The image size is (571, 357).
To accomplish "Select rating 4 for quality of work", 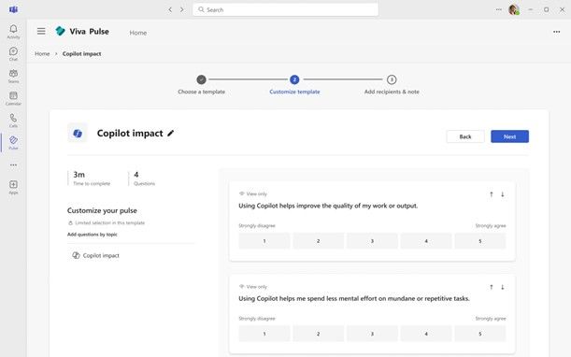I will pos(426,241).
